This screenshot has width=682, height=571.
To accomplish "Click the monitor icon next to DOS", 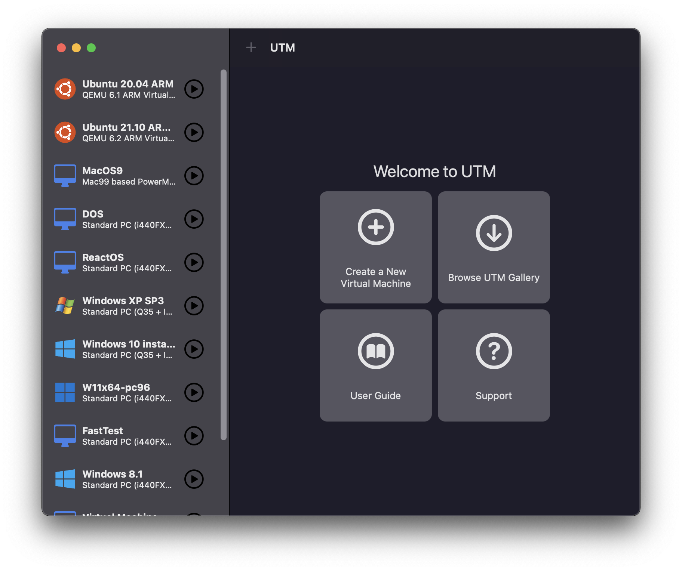I will coord(65,219).
